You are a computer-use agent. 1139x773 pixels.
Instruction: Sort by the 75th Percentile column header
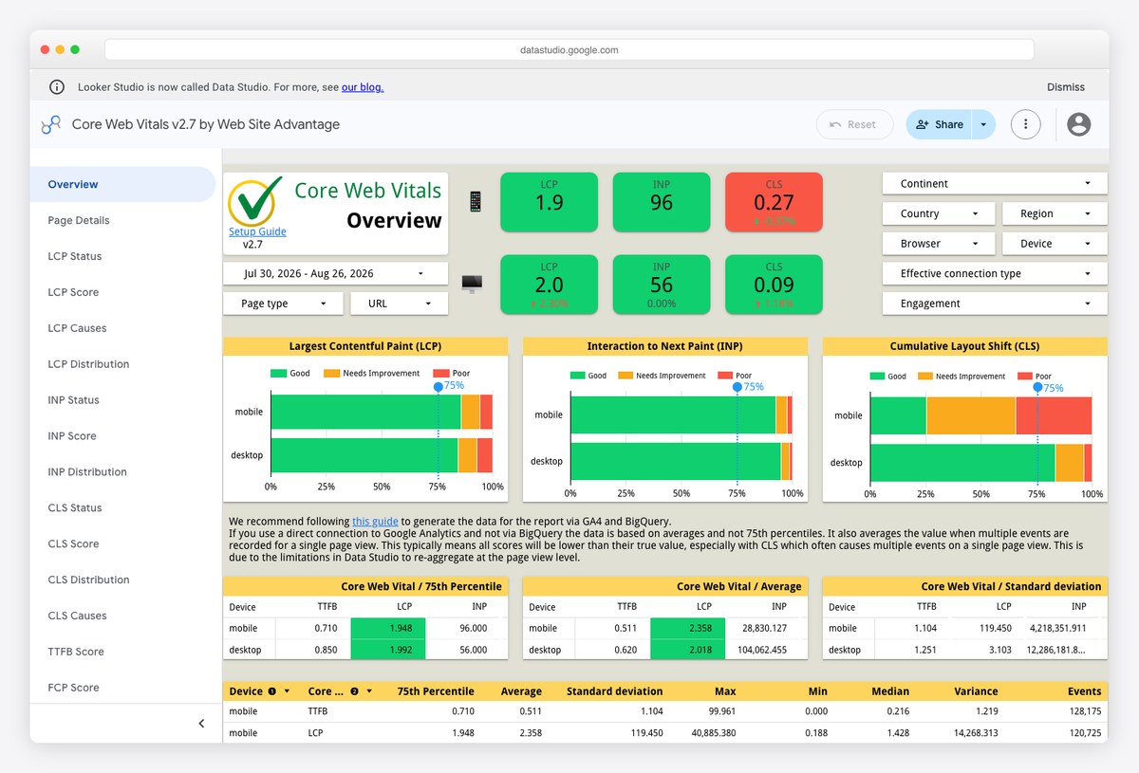[x=435, y=691]
